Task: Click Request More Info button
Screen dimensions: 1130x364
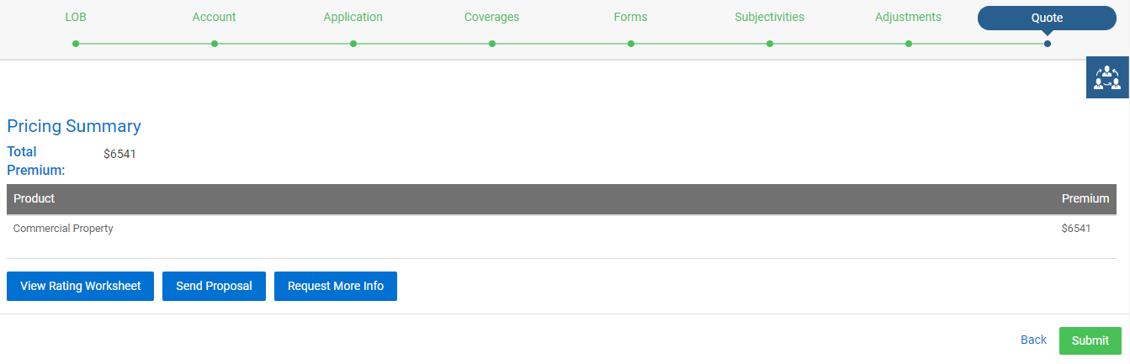Action: (336, 286)
